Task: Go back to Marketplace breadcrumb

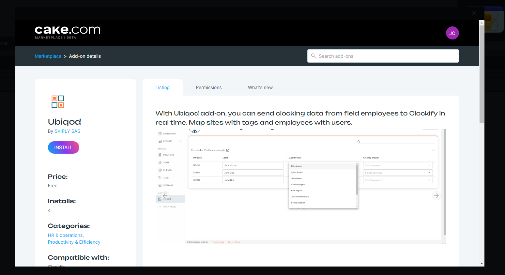Action: coord(48,56)
